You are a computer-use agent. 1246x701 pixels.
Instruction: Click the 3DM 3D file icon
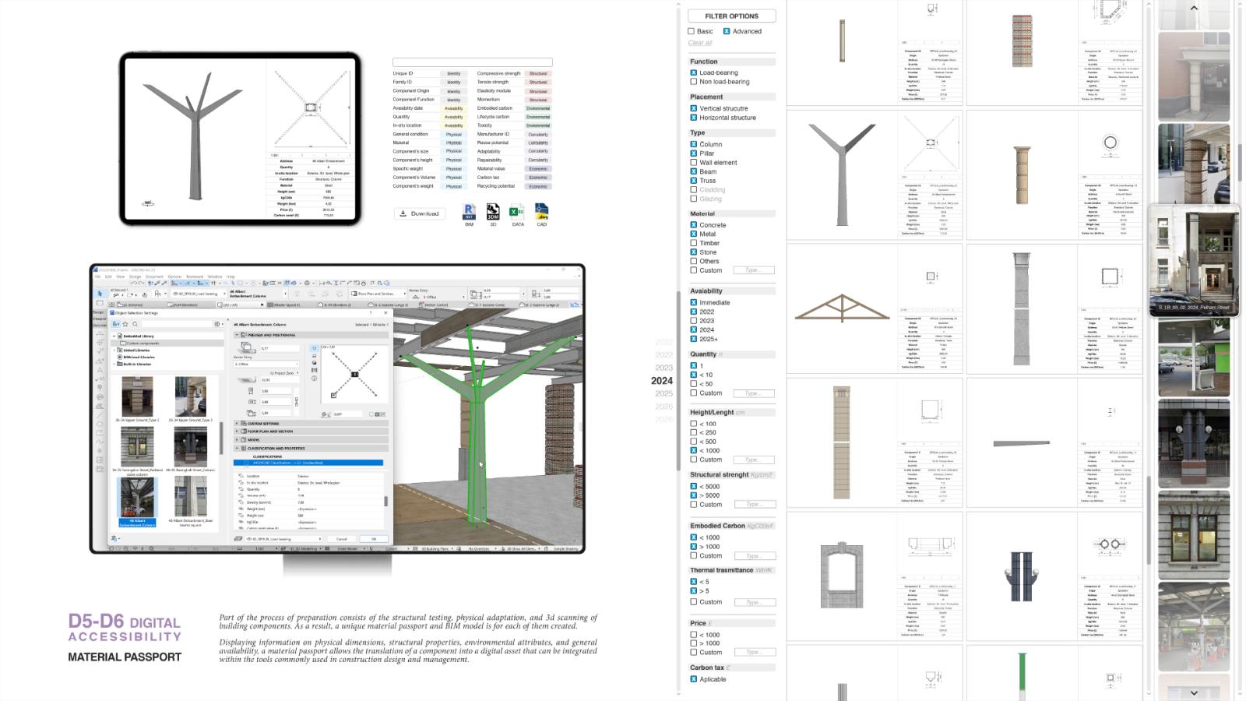coord(493,212)
